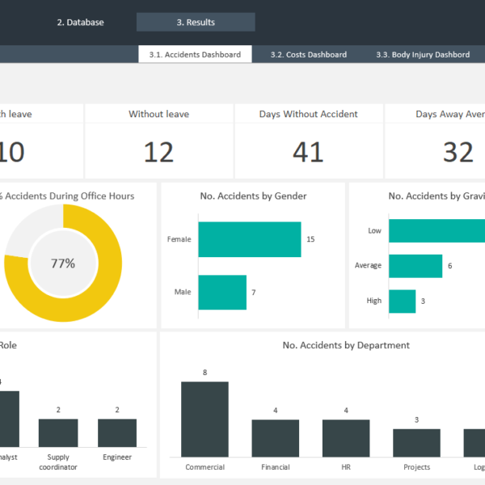Viewport: 485px width, 485px height.
Task: Click the 77% donut chart center label
Action: coord(63,264)
